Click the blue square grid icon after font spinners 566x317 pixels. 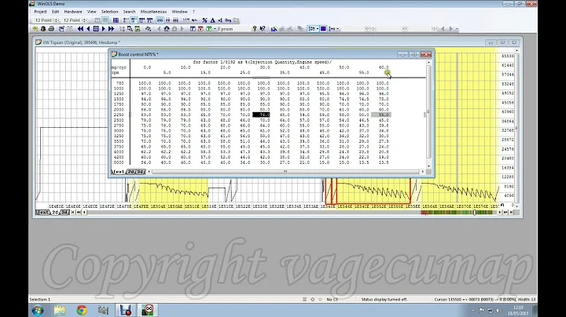[116, 20]
